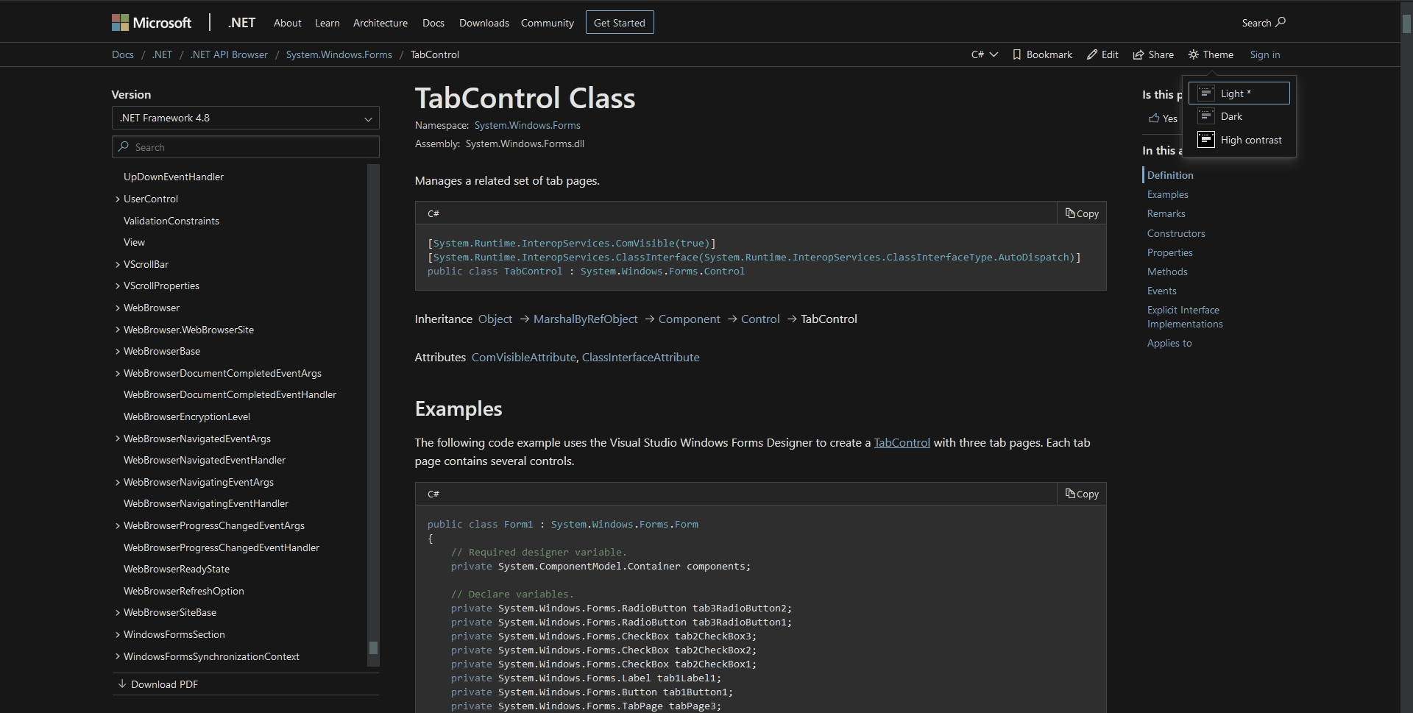Screen dimensions: 1413x713
Task: Click the copy icon in the Examples code block
Action: click(x=1070, y=494)
